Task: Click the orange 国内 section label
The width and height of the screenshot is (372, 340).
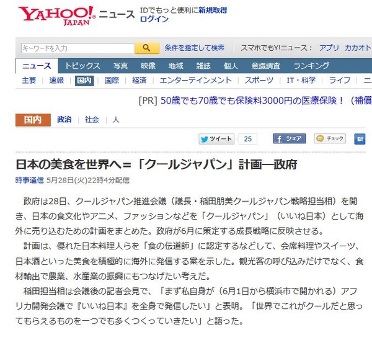Action: click(x=33, y=120)
